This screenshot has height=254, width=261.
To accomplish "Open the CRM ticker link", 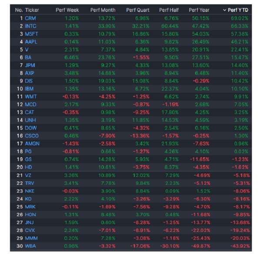I will (30, 18).
